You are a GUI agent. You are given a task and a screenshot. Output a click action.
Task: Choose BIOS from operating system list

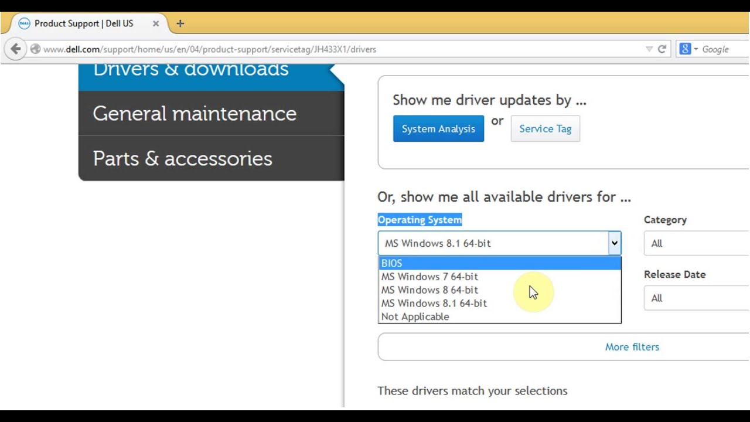click(x=500, y=263)
